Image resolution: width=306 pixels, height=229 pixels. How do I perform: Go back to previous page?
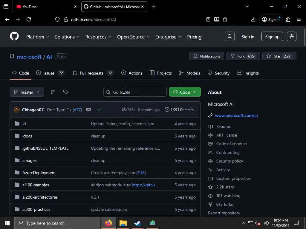[7, 19]
